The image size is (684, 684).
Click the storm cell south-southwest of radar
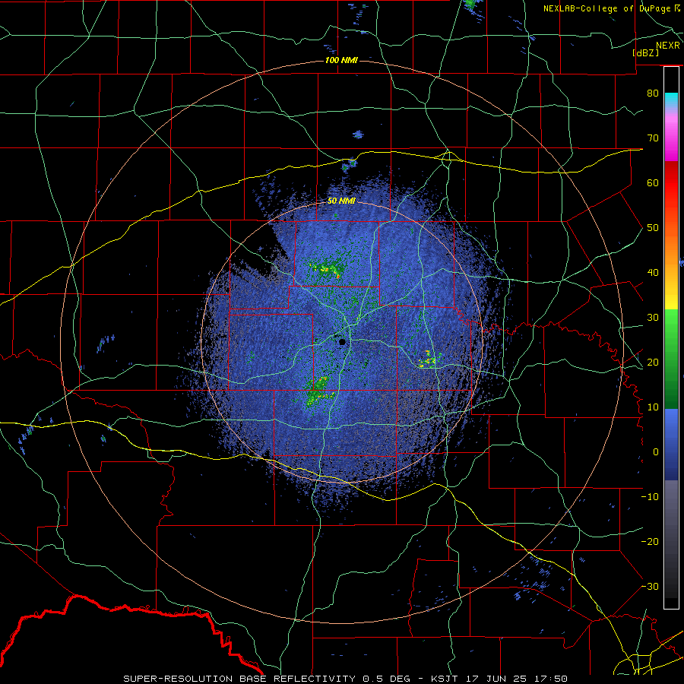[320, 391]
